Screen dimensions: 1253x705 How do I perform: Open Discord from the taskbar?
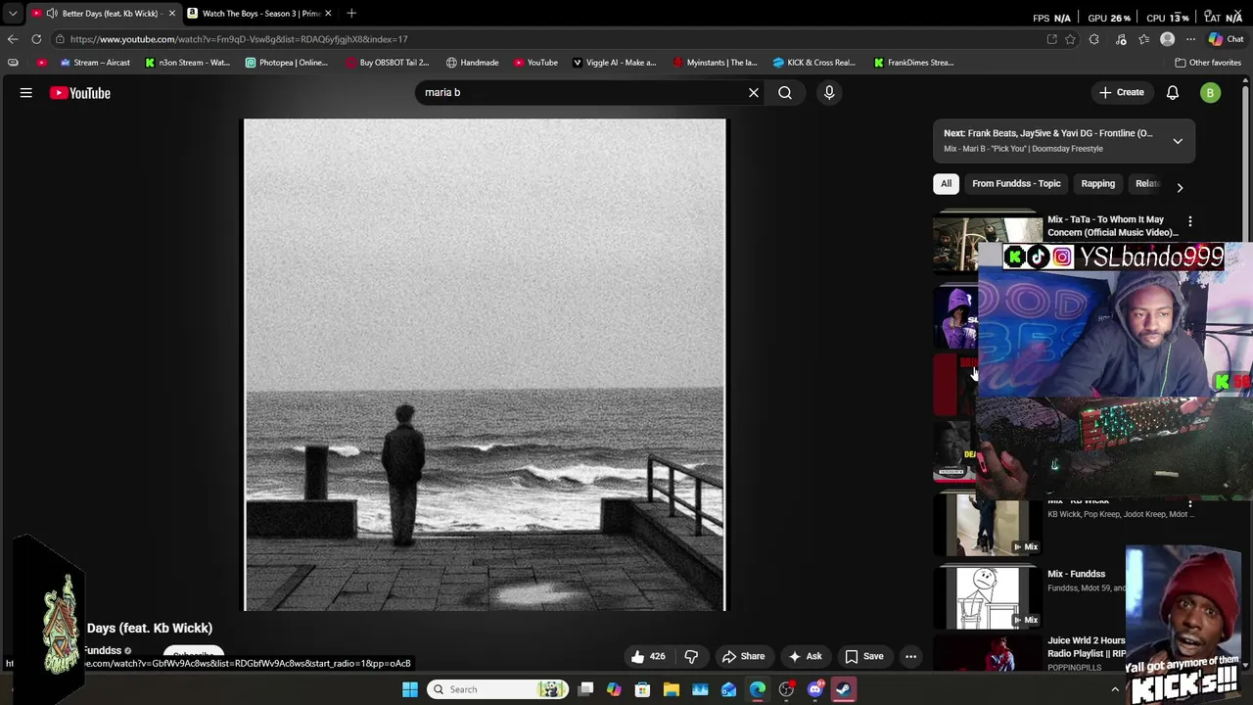[815, 689]
